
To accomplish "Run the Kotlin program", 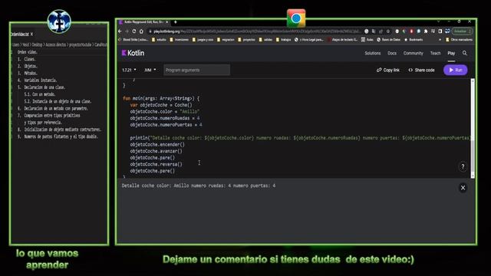I will pyautogui.click(x=455, y=70).
